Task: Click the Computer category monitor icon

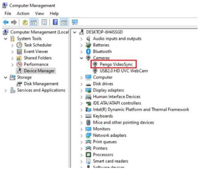Action: [x=88, y=77]
